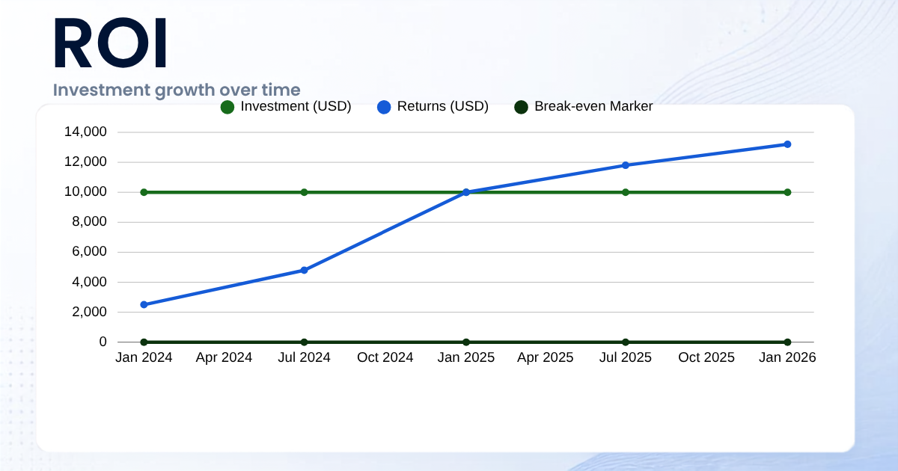
Task: Click the green Investment (USD) legend dot
Action: click(227, 107)
